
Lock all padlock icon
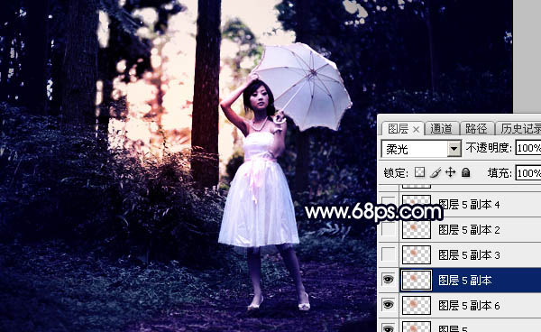coord(466,172)
